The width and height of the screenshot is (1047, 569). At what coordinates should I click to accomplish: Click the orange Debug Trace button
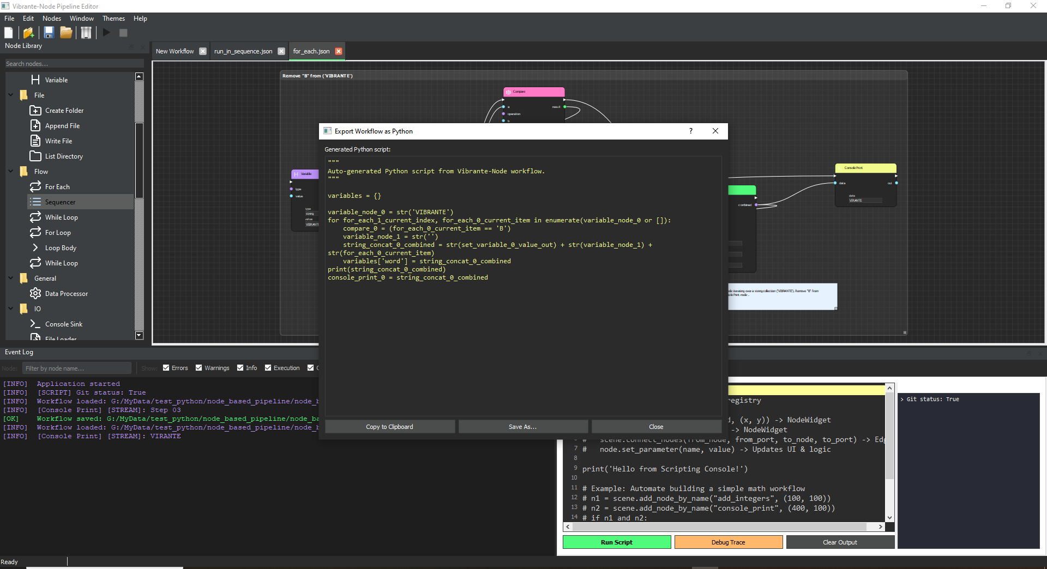(x=728, y=542)
